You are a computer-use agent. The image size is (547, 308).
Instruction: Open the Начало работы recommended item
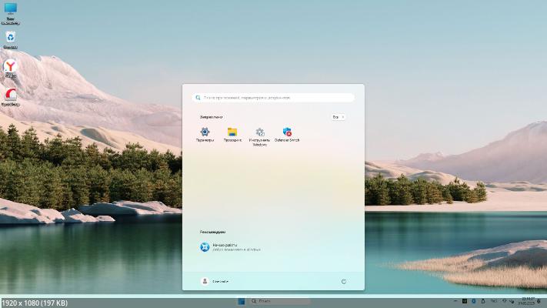click(231, 247)
